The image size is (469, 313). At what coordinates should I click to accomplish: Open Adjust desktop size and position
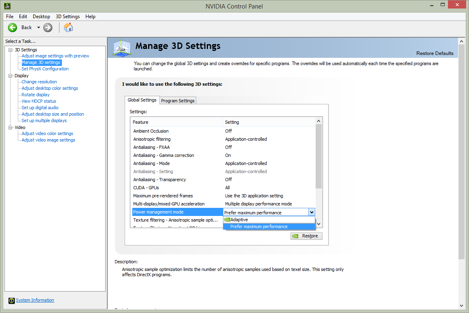53,114
